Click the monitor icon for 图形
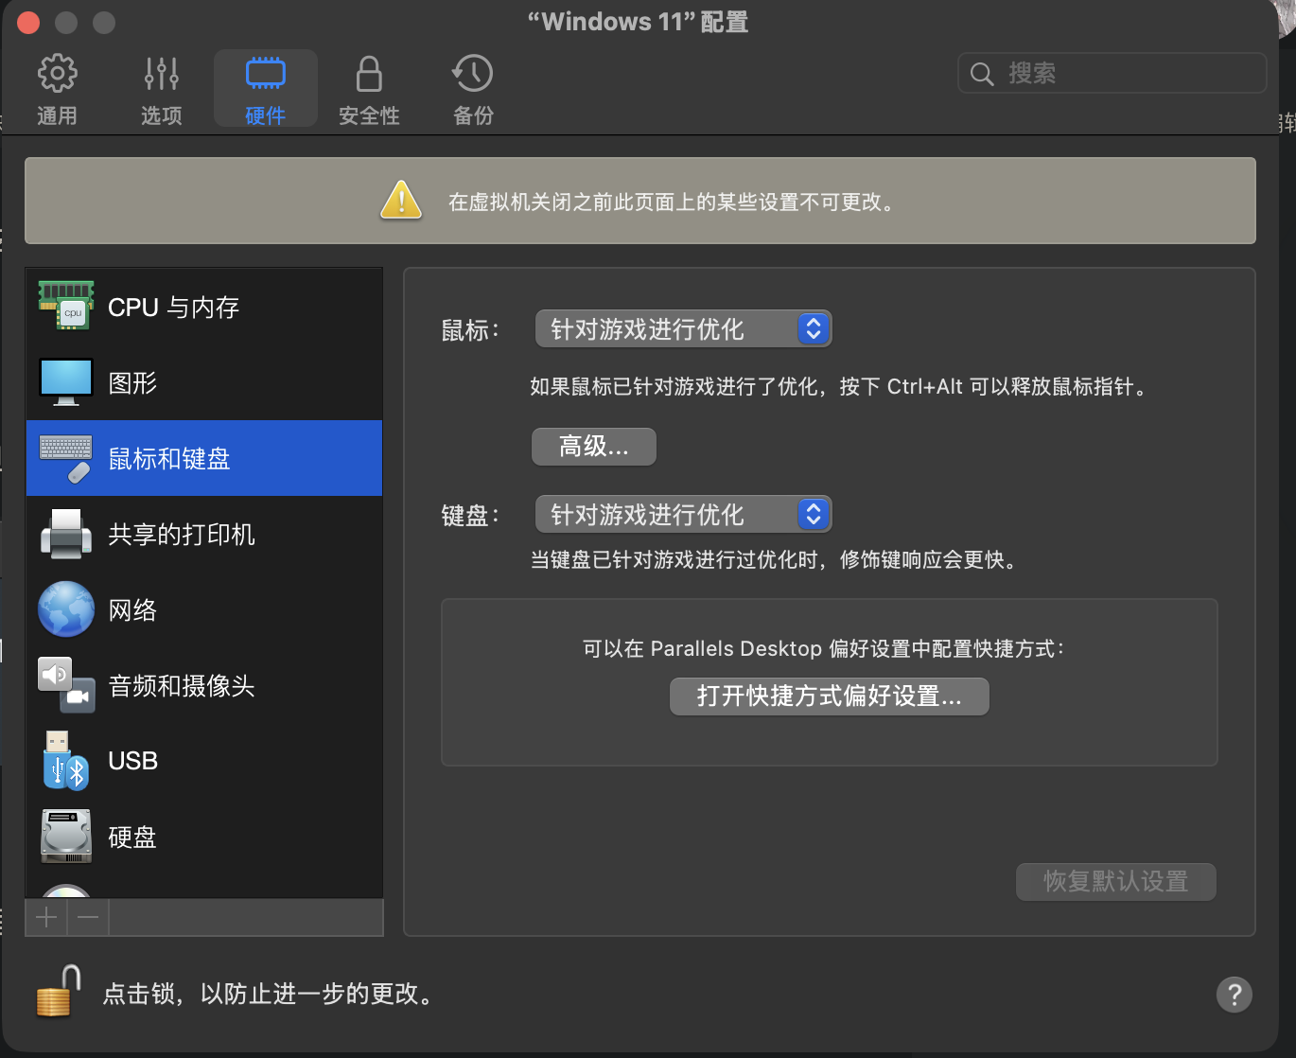 click(66, 381)
